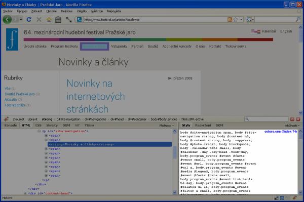Switch the site language to English
This screenshot has height=202, width=304.
click(286, 31)
